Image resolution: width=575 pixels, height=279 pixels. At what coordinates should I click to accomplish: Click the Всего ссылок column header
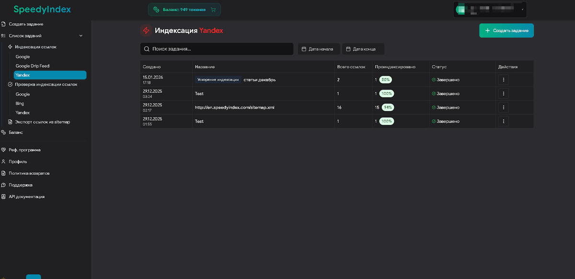351,67
